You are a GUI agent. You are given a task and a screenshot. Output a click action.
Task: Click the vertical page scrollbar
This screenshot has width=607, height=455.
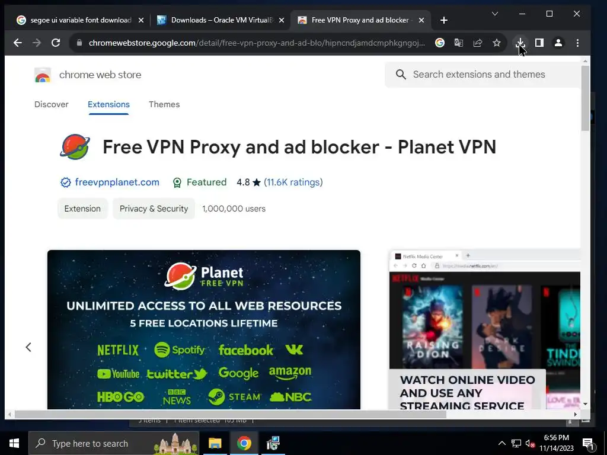pos(585,98)
